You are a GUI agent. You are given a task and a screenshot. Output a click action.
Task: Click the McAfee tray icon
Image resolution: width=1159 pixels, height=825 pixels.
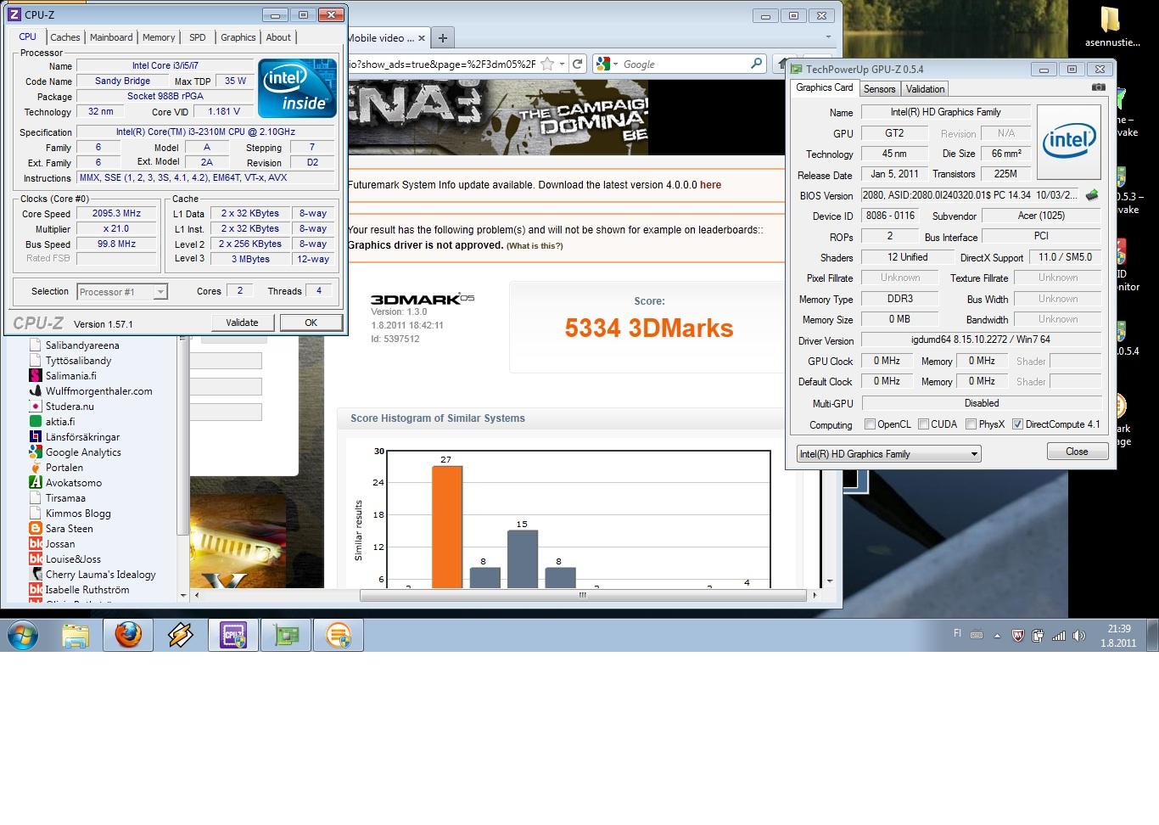coord(1018,635)
